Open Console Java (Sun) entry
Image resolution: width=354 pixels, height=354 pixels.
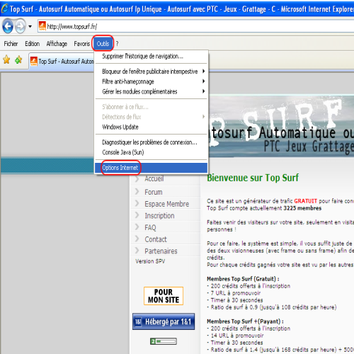[x=151, y=152]
